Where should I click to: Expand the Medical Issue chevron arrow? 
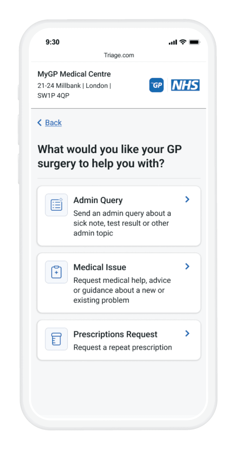coord(187,266)
